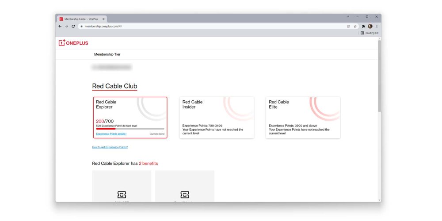Click the membership.oneplus.com address bar
The width and height of the screenshot is (442, 221).
pyautogui.click(x=212, y=27)
